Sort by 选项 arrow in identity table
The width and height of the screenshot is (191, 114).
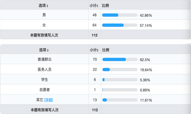[48, 50]
